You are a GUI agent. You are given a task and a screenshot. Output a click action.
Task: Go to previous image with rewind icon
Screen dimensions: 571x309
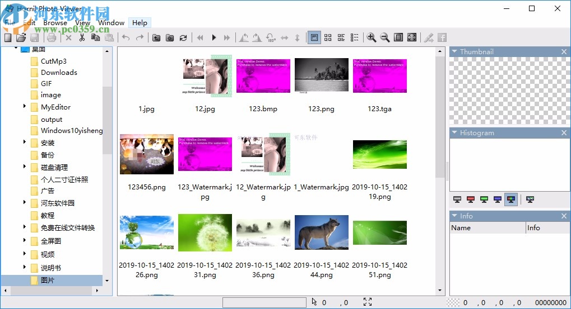(200, 37)
